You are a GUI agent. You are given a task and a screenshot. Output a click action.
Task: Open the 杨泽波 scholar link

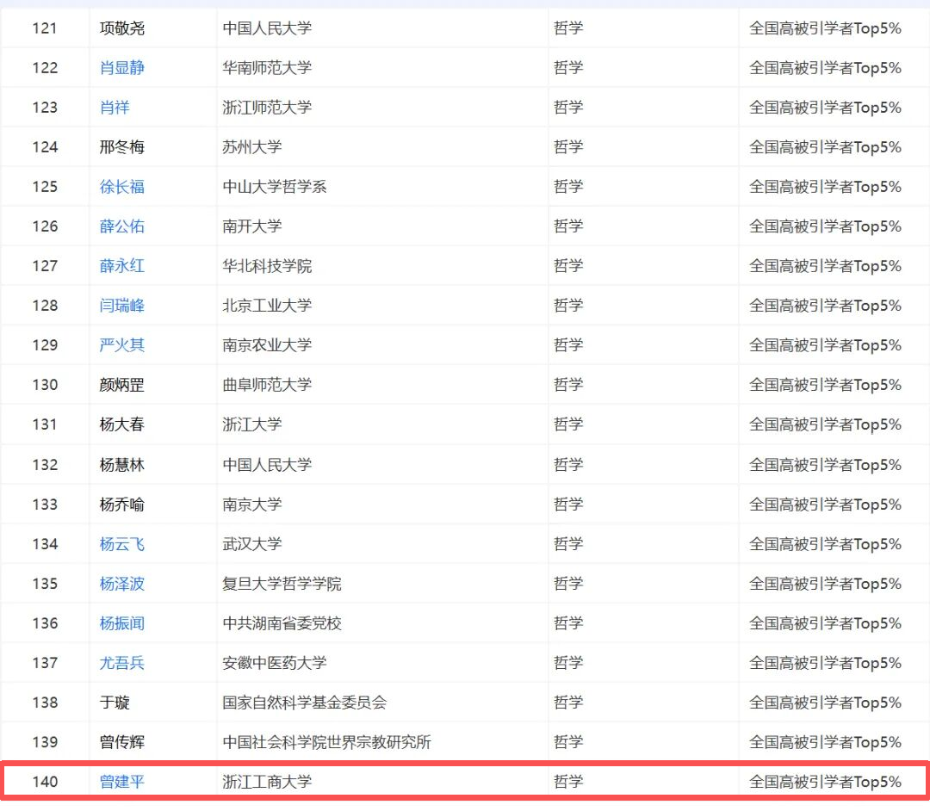[x=122, y=584]
